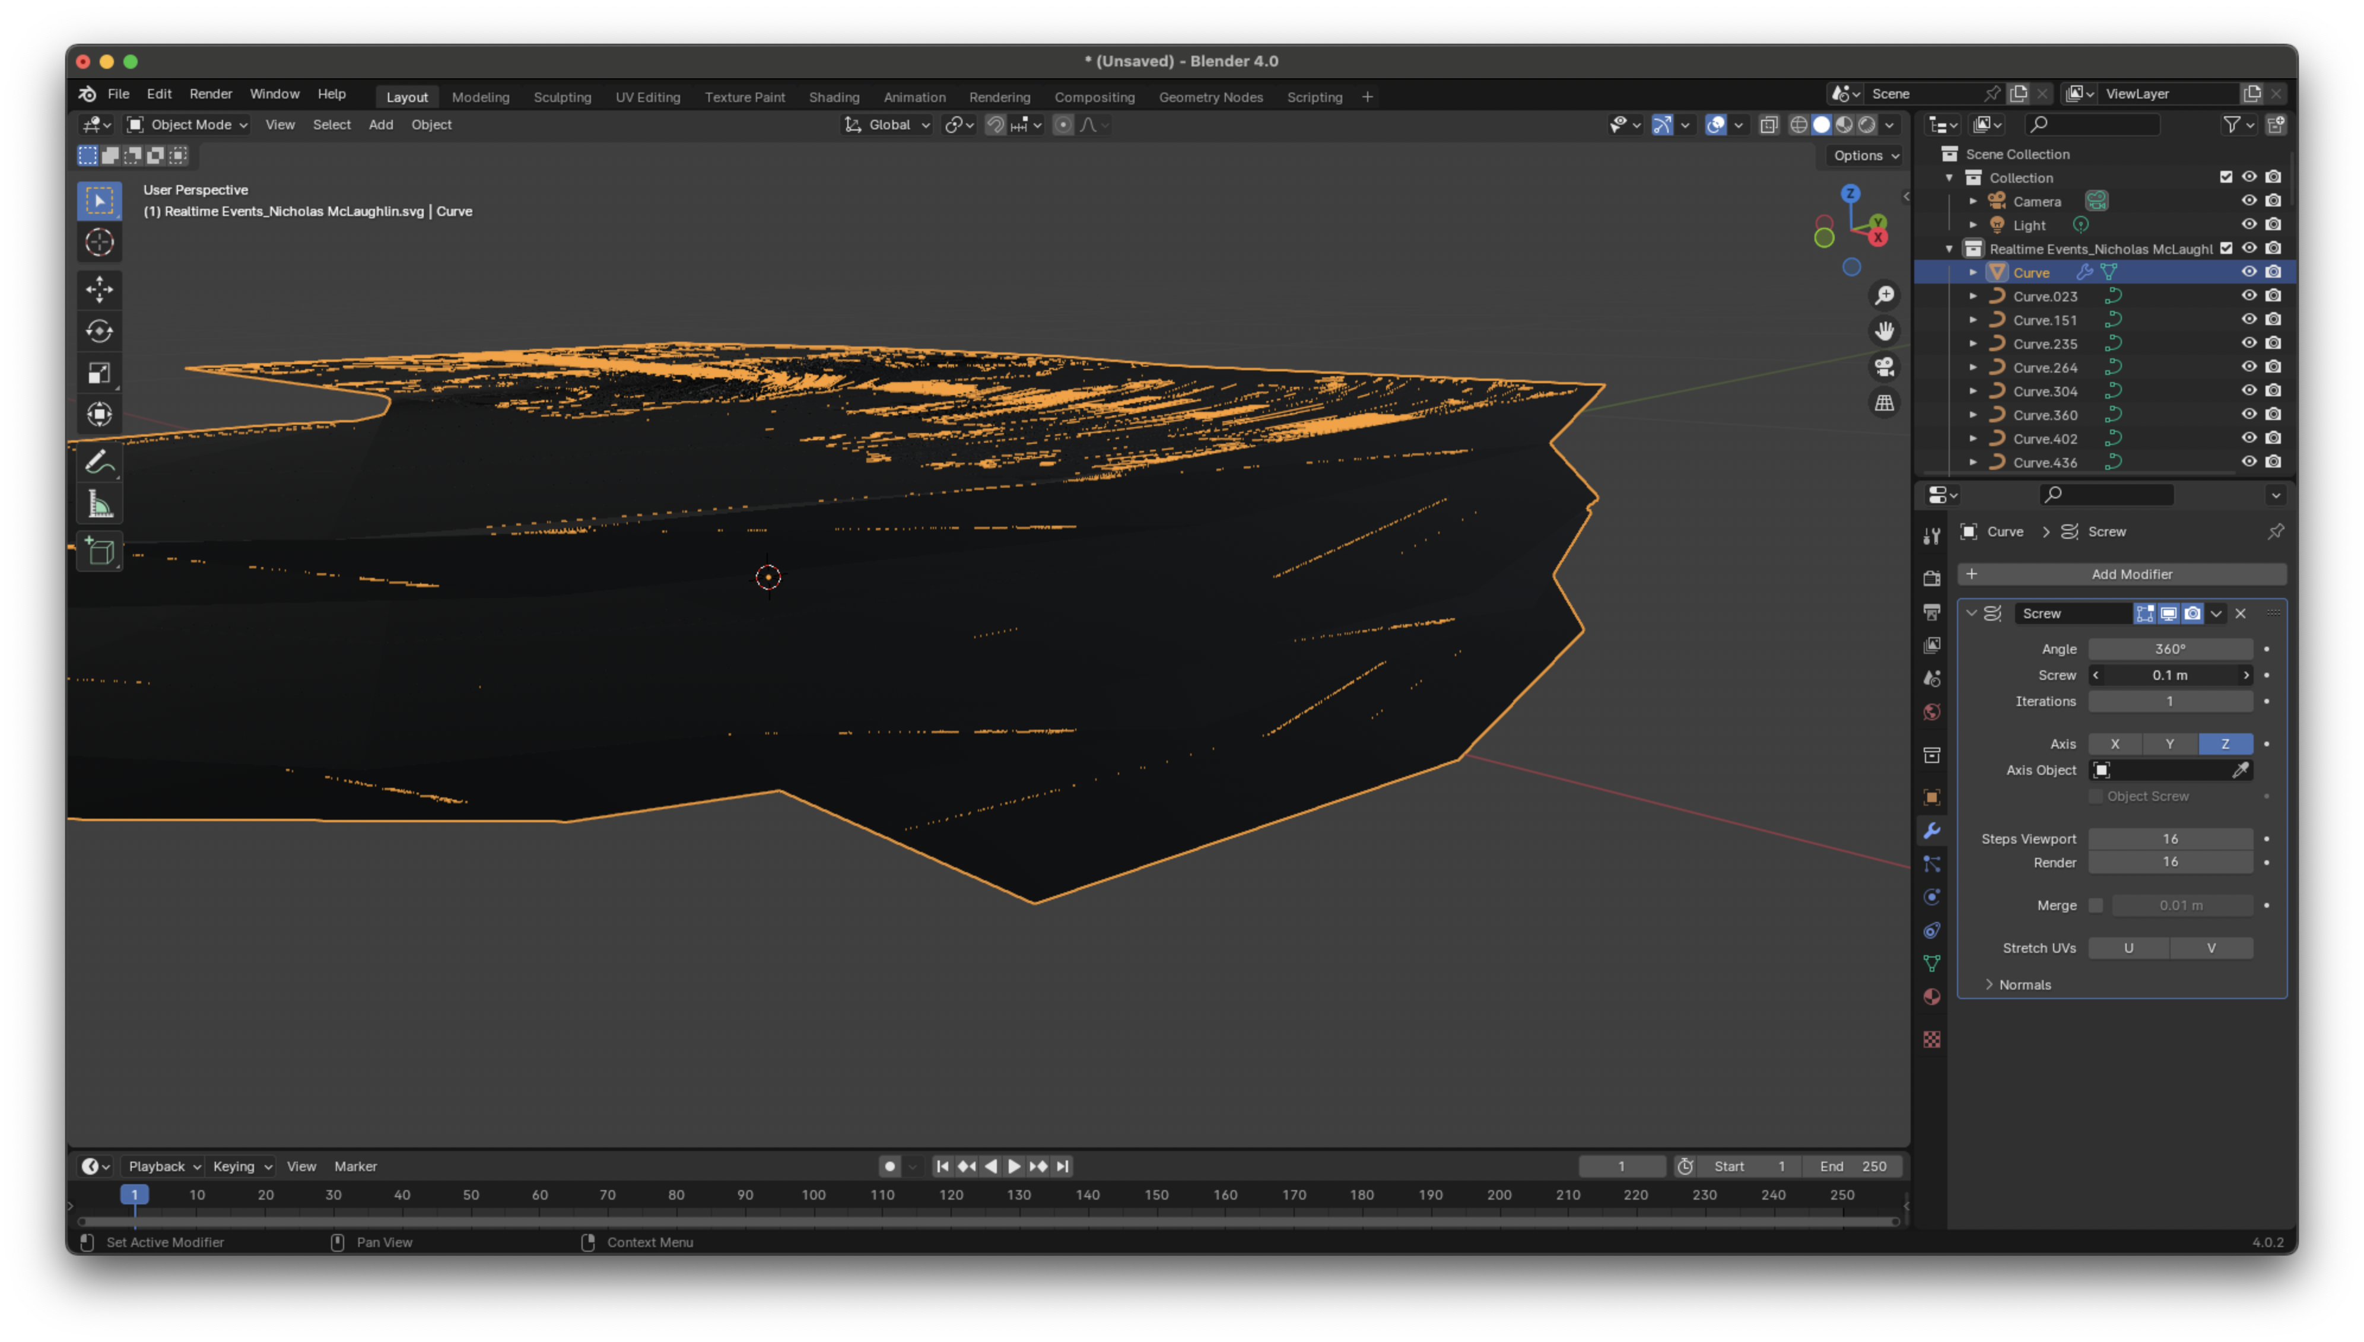Select the Measure tool
Image resolution: width=2364 pixels, height=1342 pixels.
click(x=100, y=504)
